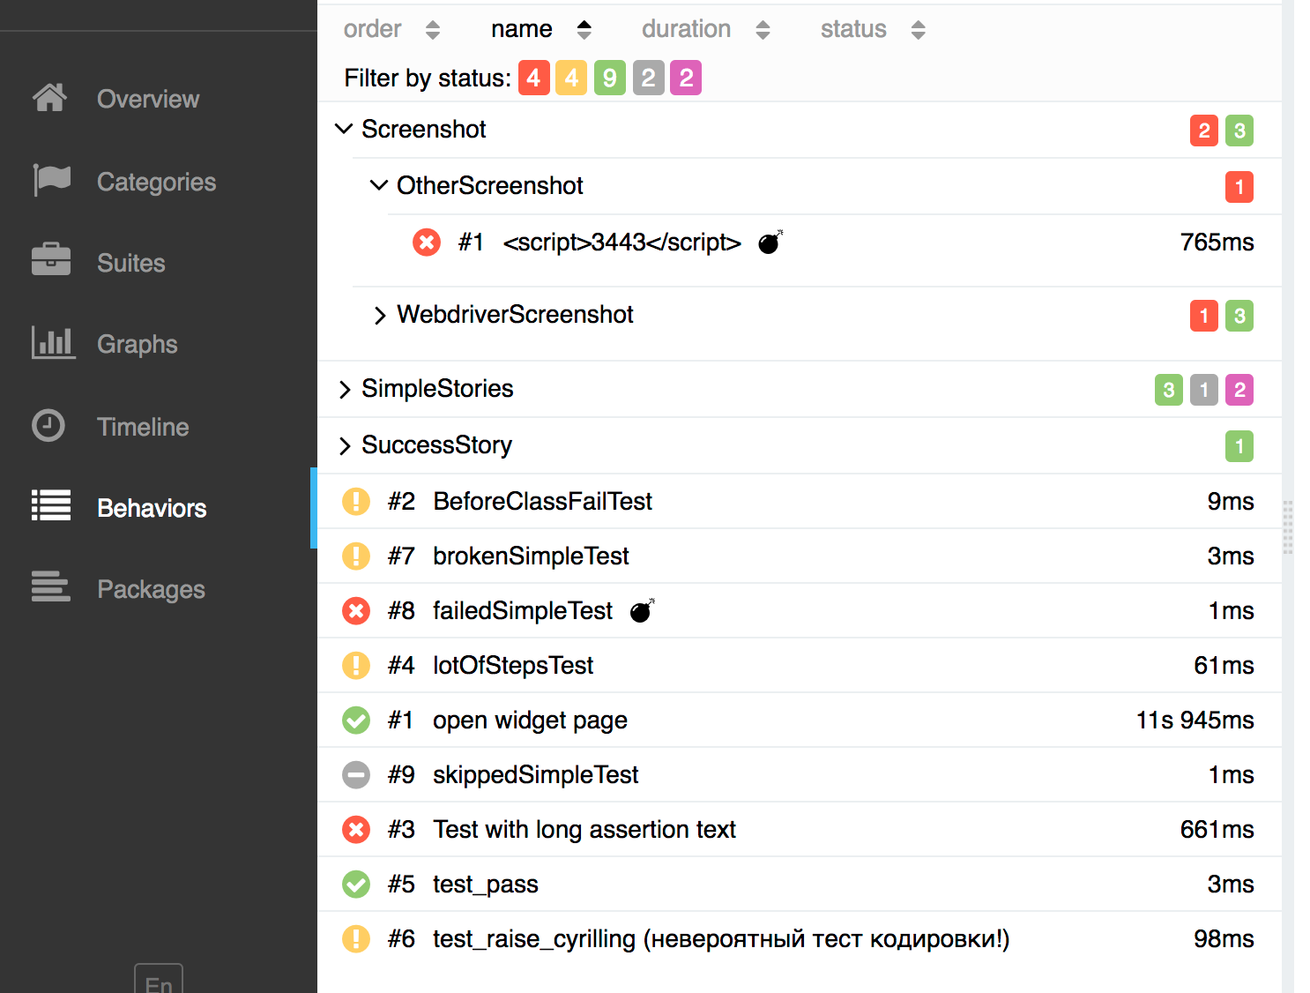Image resolution: width=1310 pixels, height=993 pixels.
Task: Open the Overview home icon
Action: pos(49,98)
